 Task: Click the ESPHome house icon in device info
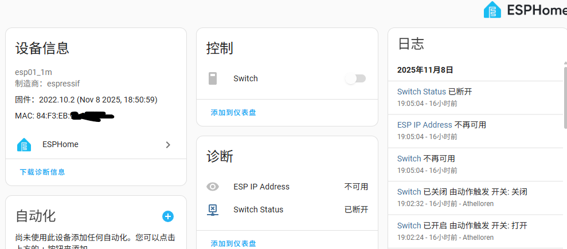24,145
